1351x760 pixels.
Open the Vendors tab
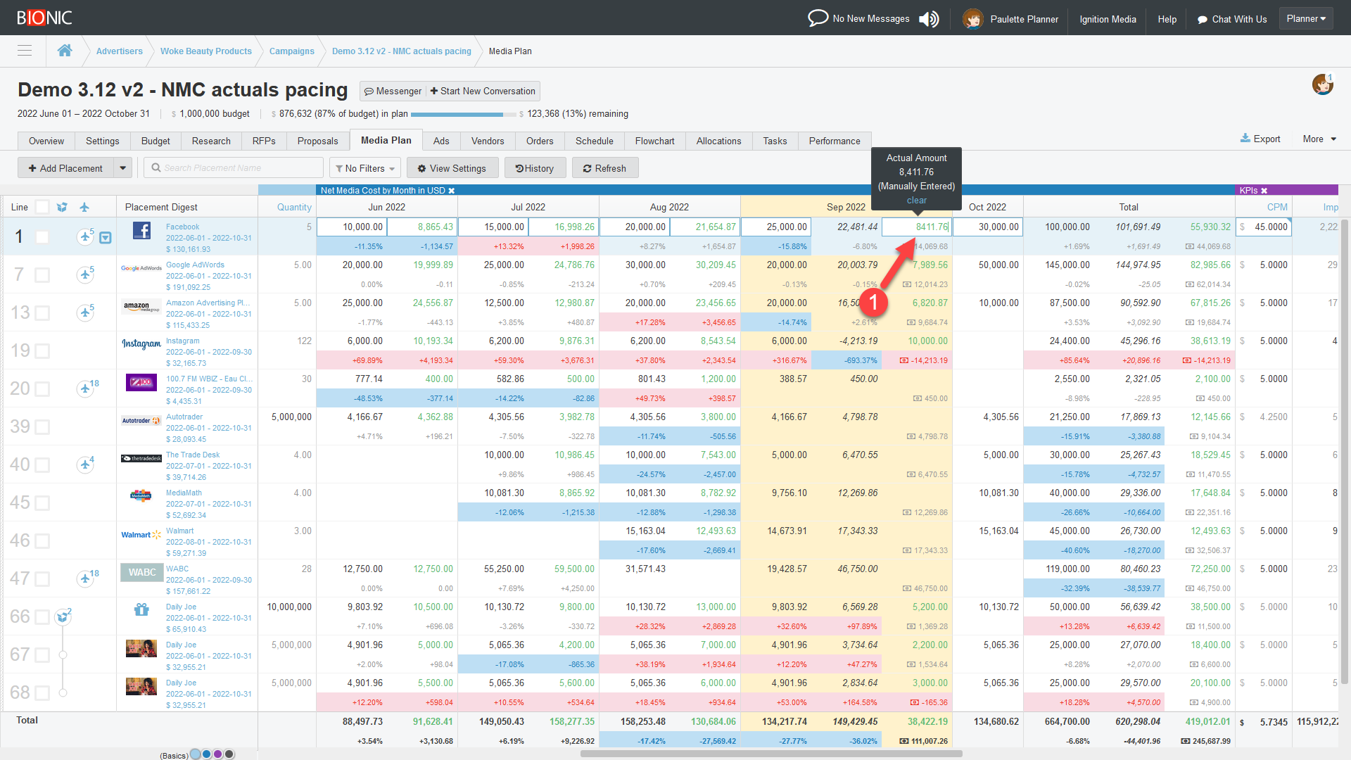488,141
